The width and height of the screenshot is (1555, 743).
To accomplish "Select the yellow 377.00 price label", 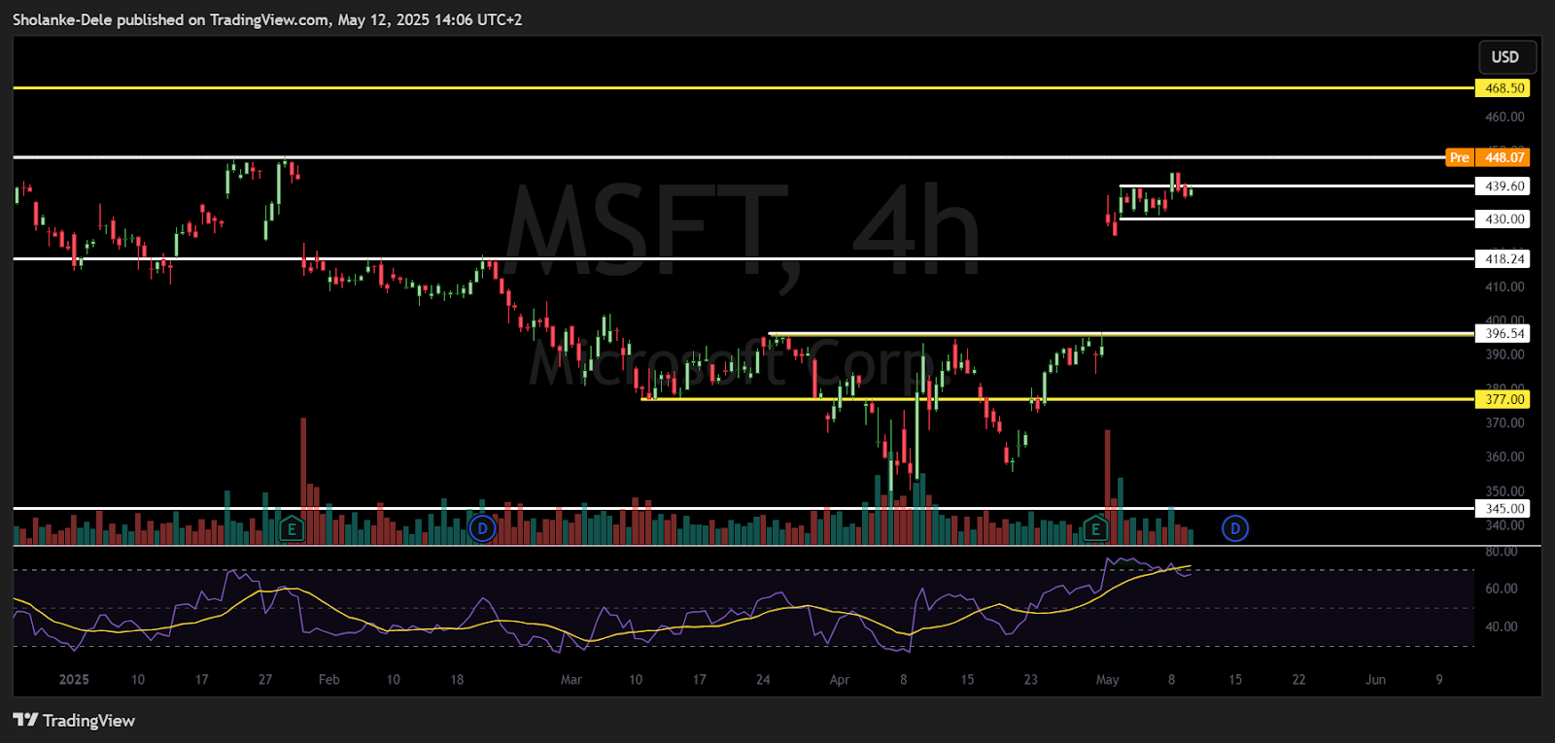I will point(1503,399).
